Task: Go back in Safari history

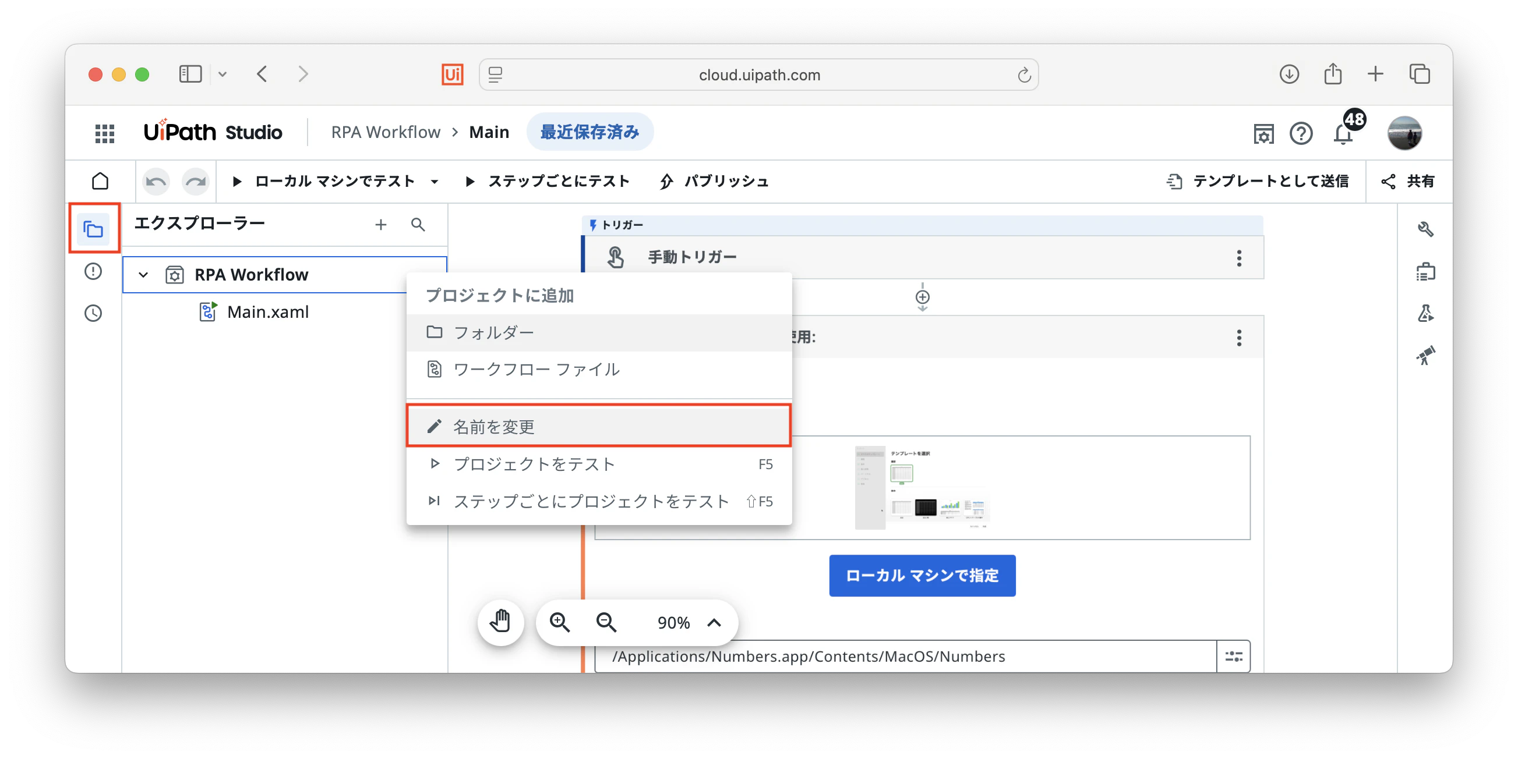Action: (x=262, y=74)
